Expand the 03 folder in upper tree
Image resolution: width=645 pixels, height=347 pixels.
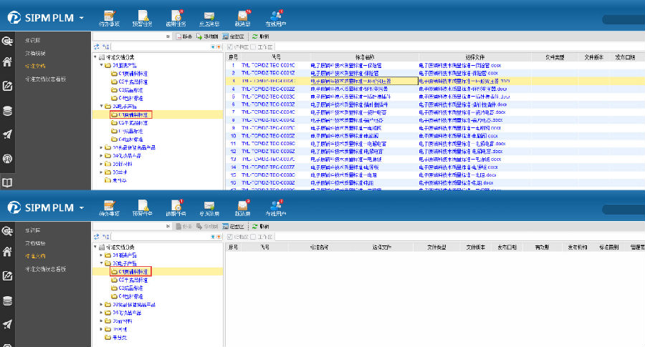(x=101, y=148)
